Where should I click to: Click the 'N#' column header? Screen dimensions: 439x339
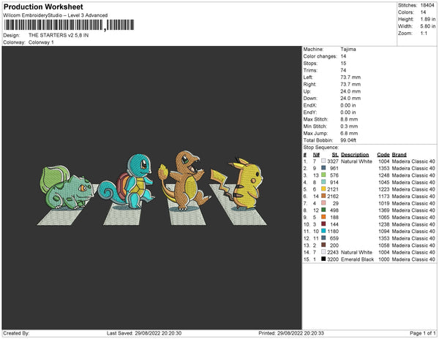[x=316, y=155]
